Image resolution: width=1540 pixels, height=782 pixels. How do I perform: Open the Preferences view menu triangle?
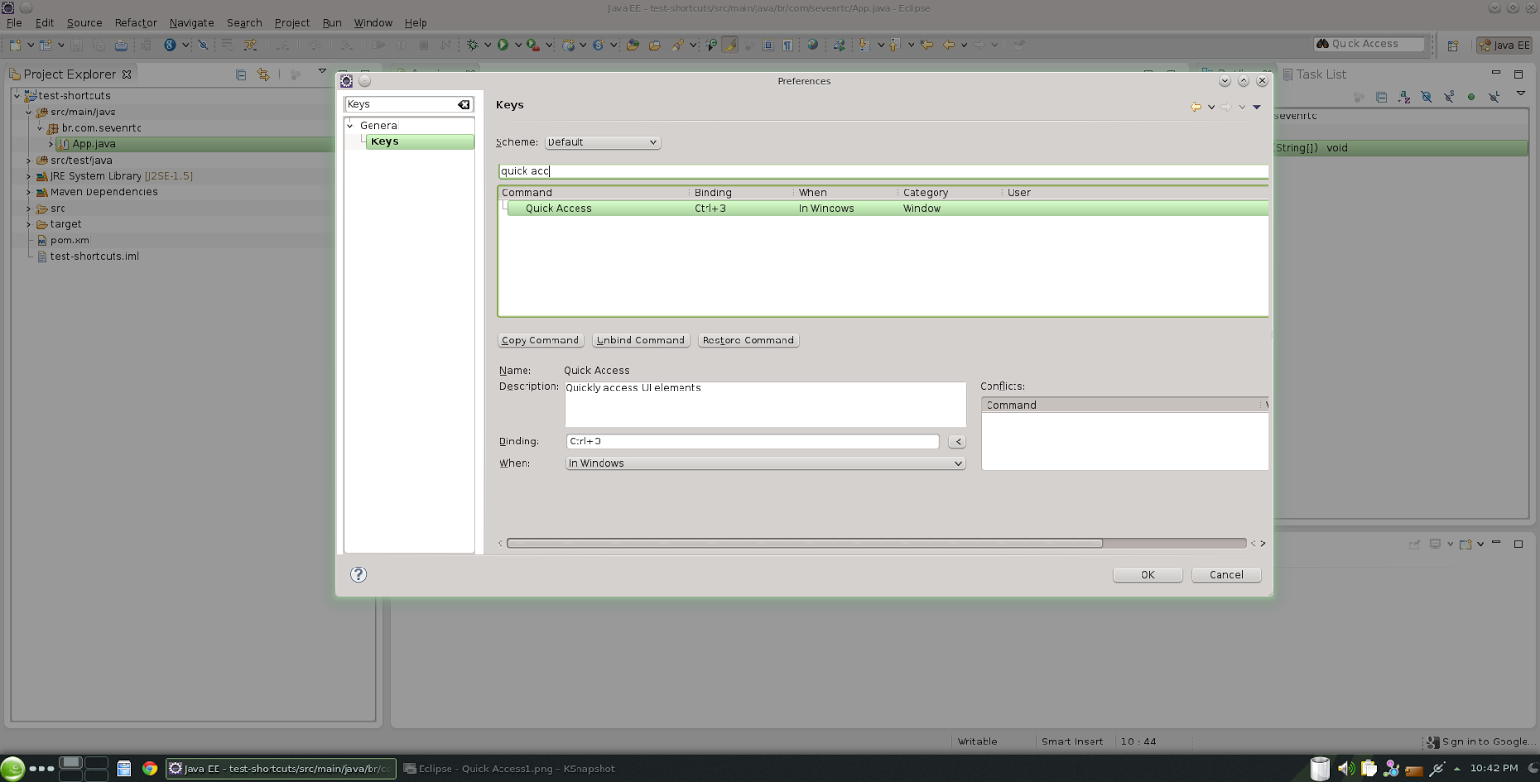coord(1256,107)
